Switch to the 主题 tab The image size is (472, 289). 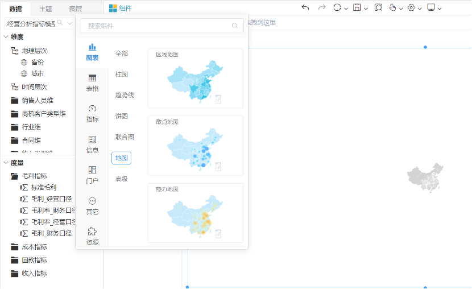45,9
